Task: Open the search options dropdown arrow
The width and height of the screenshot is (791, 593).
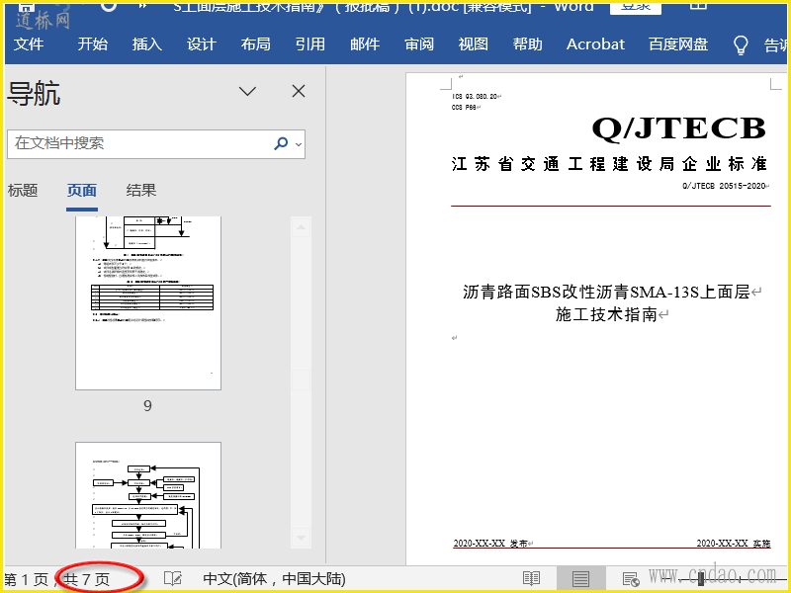Action: (299, 144)
